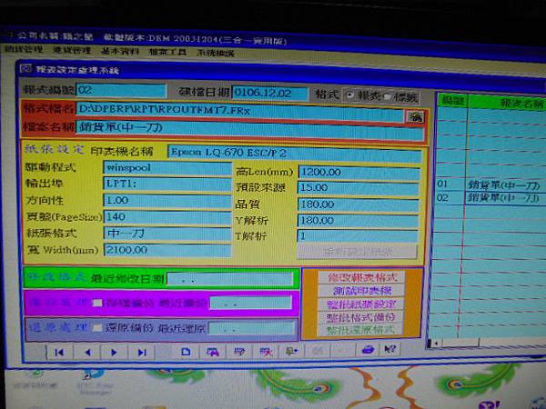Click the greyed button below T解析 field
The height and width of the screenshot is (409, 546).
click(x=358, y=252)
